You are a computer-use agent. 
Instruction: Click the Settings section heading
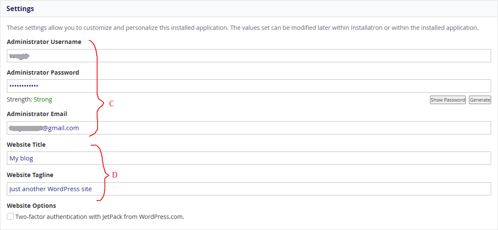(x=20, y=9)
